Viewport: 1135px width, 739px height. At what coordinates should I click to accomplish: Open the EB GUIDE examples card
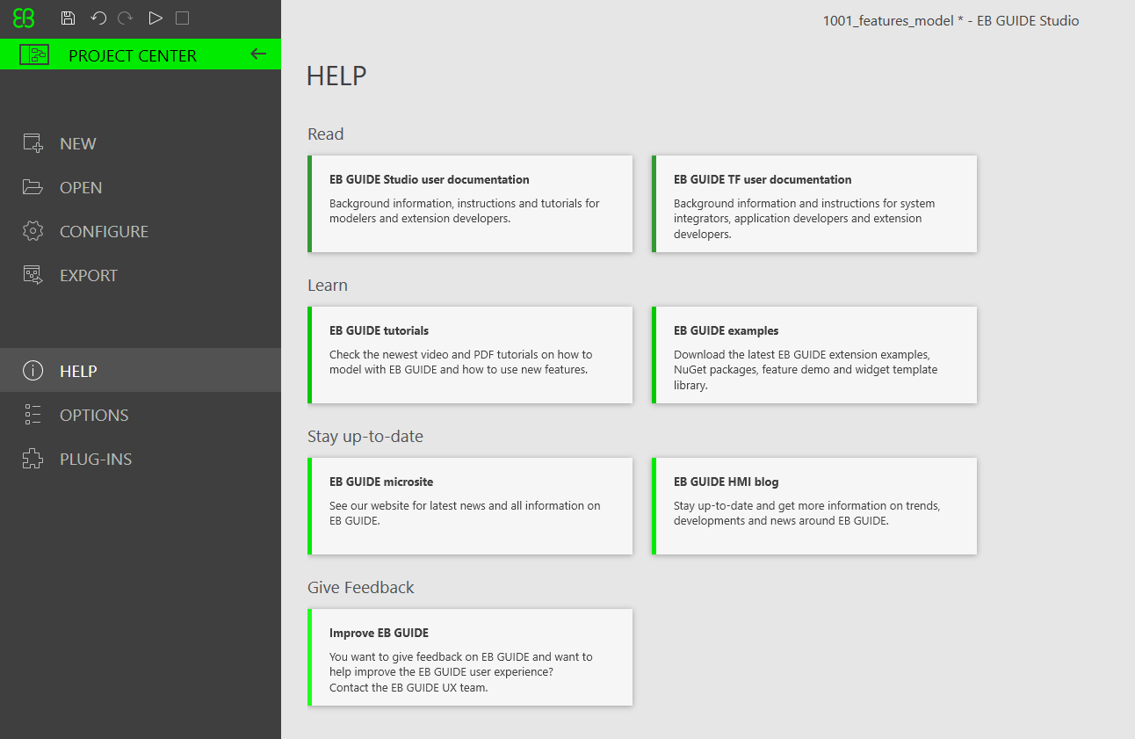coord(814,355)
